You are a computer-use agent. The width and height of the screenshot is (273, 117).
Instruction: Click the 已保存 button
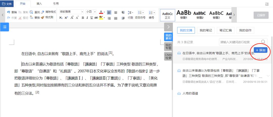tap(261, 15)
